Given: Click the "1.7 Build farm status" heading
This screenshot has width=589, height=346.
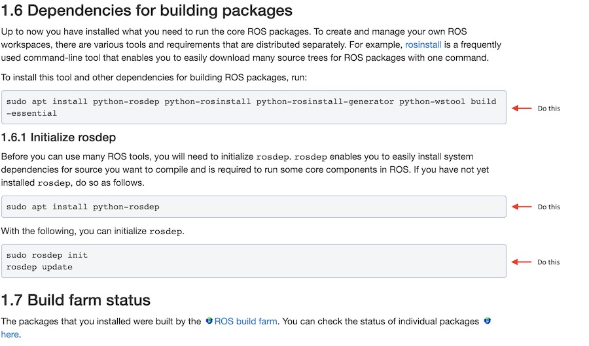Looking at the screenshot, I should coord(76,300).
